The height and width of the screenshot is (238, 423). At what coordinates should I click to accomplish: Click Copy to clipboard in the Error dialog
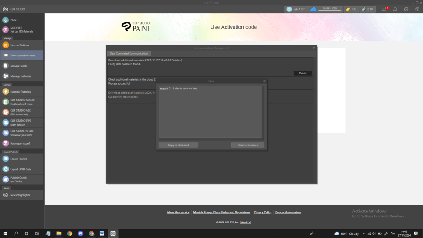(178, 145)
